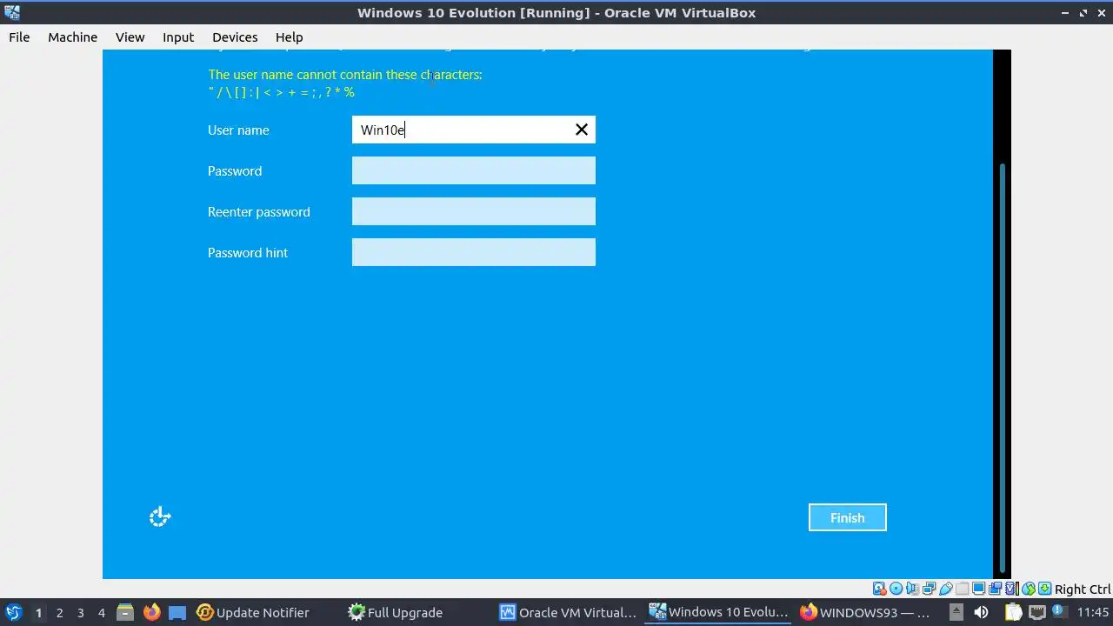Click the USB devices indicator icon
Viewport: 1113px width, 626px height.
(945, 589)
